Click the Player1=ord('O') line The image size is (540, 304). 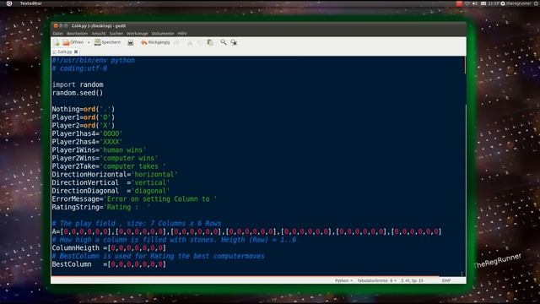(x=84, y=117)
